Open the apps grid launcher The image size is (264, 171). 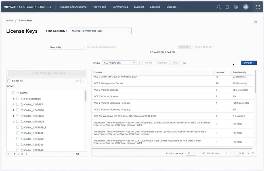tap(258, 7)
